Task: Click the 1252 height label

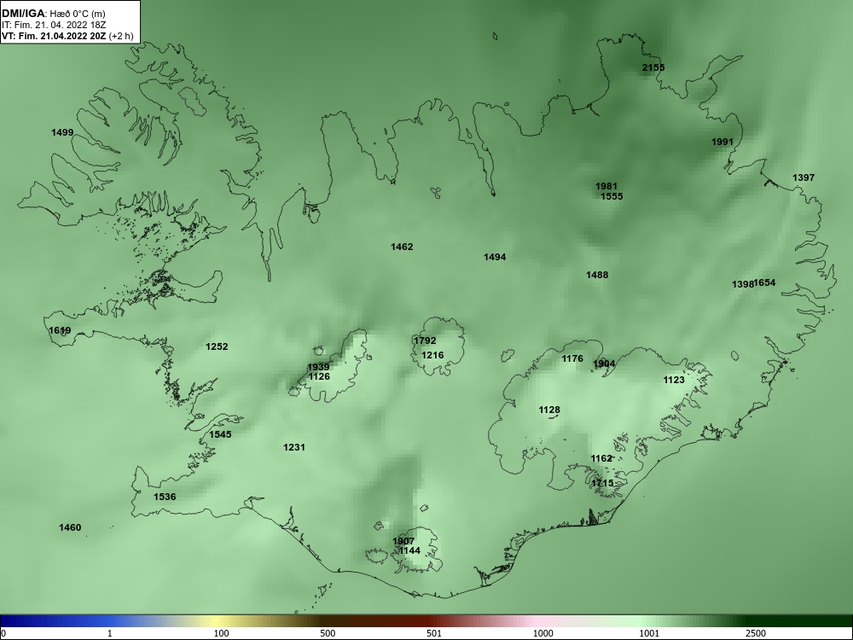Action: pos(217,346)
